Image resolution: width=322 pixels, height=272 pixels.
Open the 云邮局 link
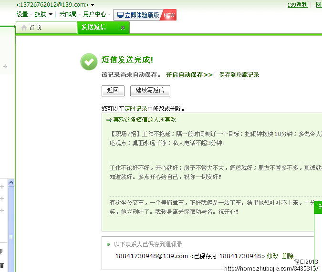point(68,14)
